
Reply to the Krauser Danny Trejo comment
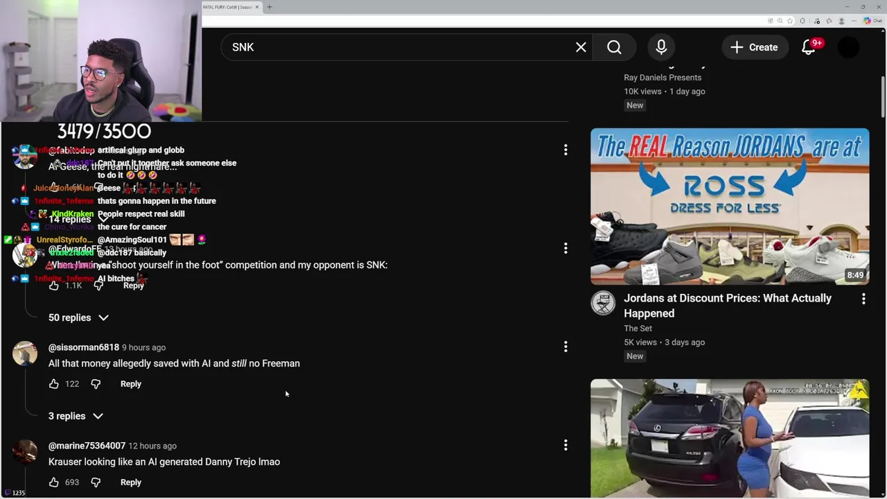coord(130,482)
